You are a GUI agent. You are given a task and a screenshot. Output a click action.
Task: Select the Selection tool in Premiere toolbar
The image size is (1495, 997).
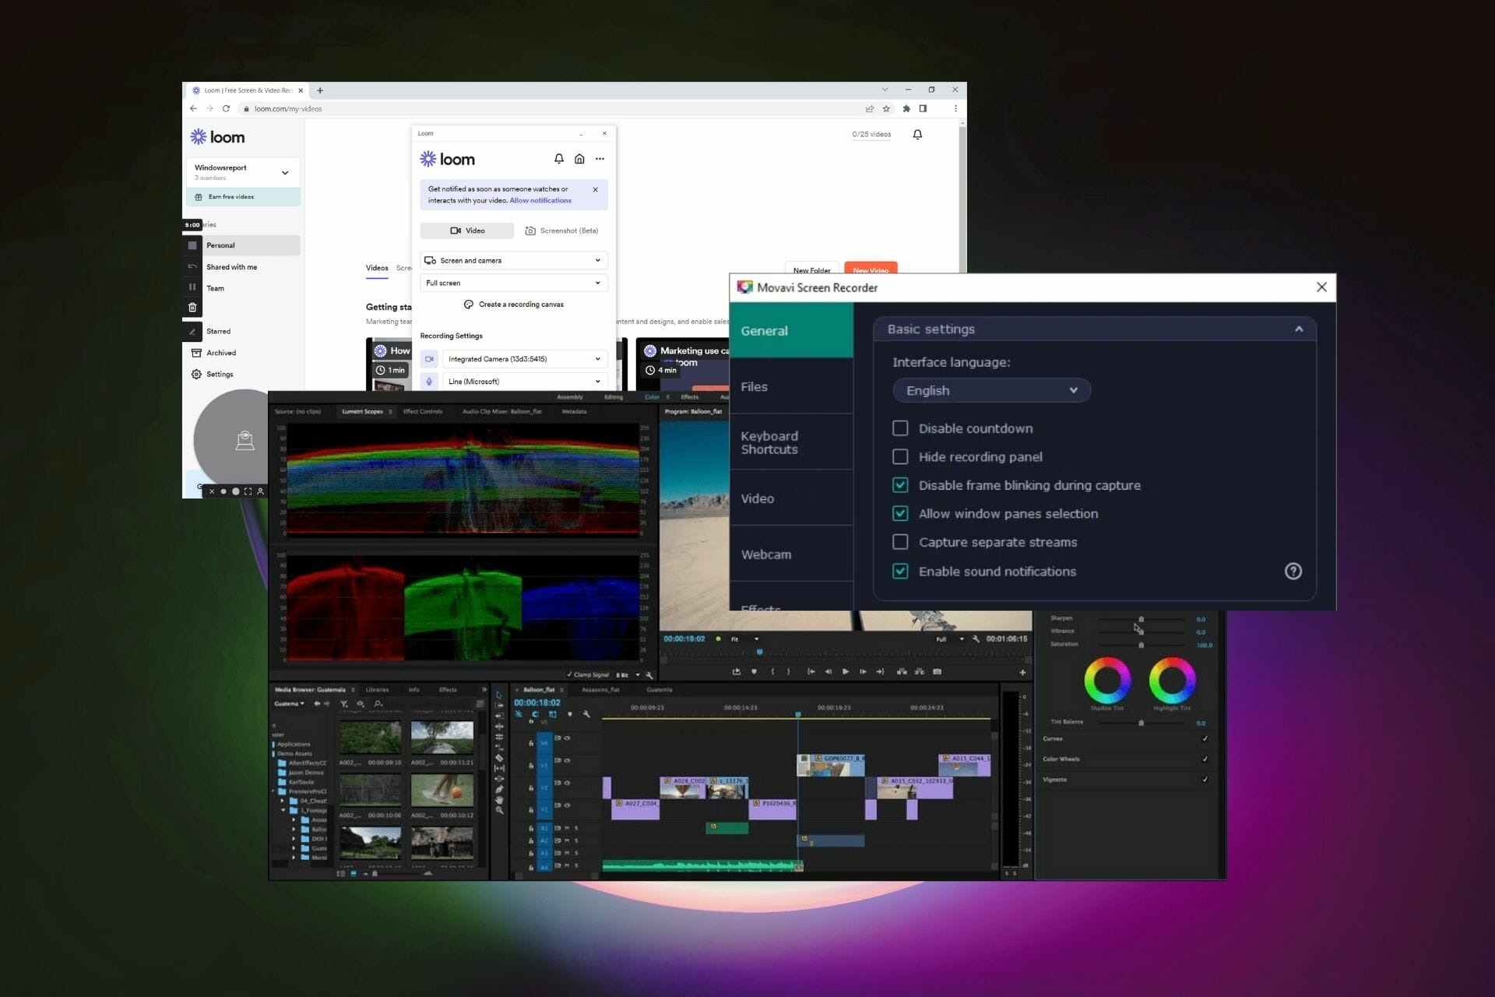pos(499,695)
